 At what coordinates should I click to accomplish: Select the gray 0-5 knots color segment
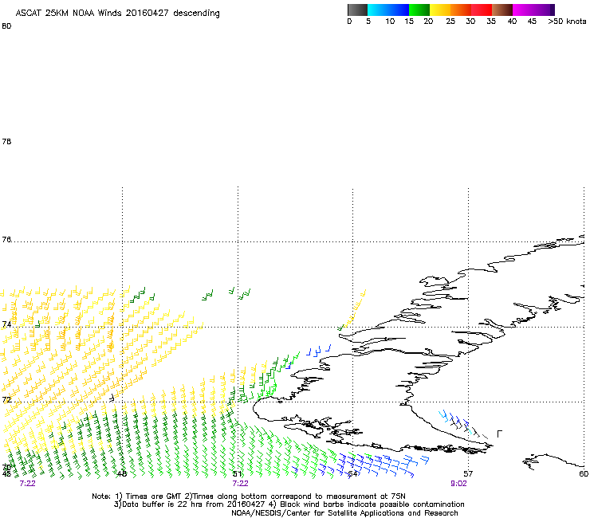[x=357, y=10]
